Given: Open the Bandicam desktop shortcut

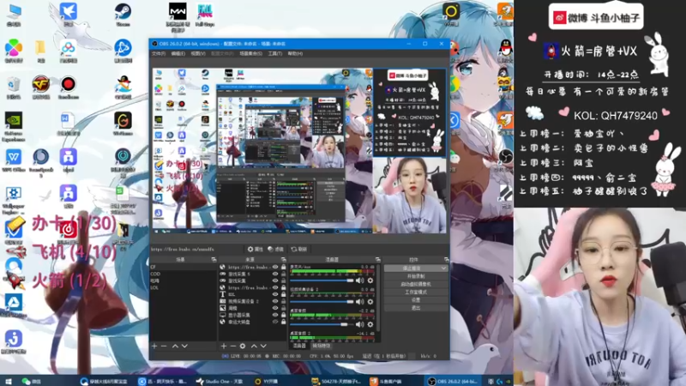Looking at the screenshot, I should (68, 87).
